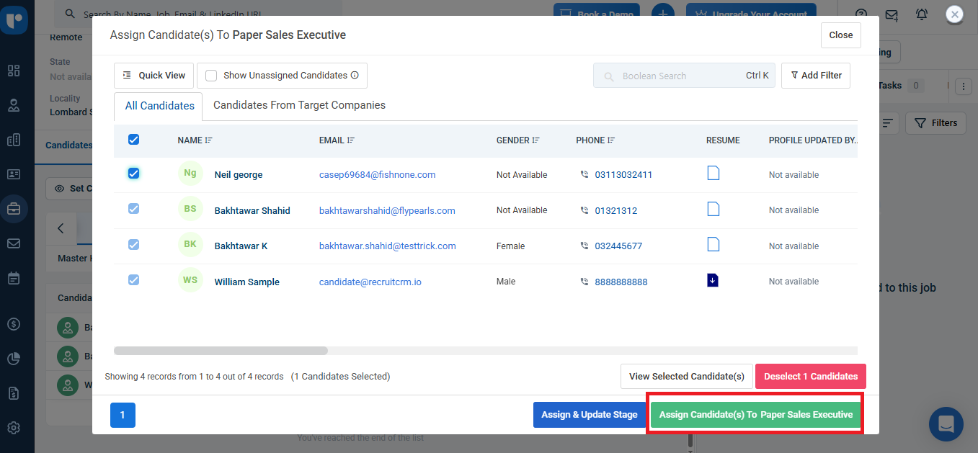Viewport: 978px width, 453px height.
Task: Toggle the William Sample row checkbox
Action: [133, 280]
